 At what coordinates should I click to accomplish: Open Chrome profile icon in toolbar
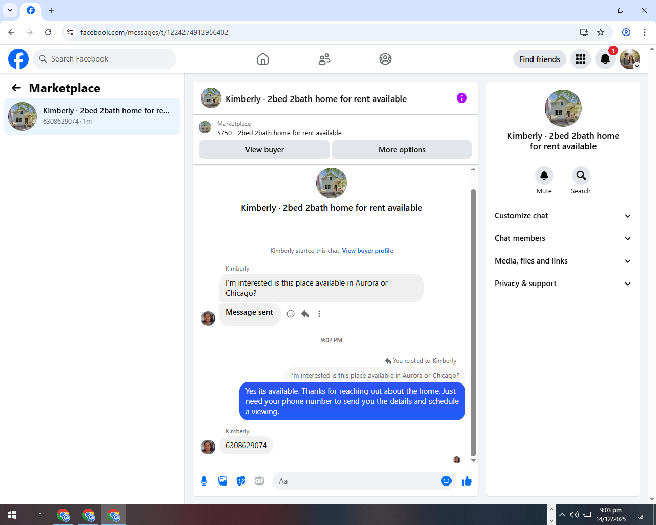(x=626, y=32)
